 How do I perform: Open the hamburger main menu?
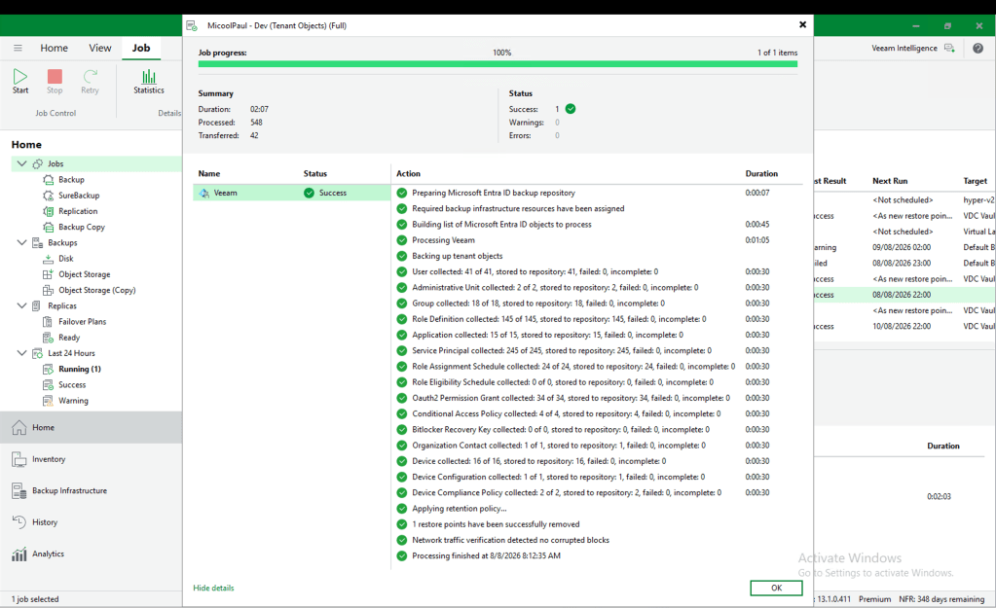click(x=18, y=48)
